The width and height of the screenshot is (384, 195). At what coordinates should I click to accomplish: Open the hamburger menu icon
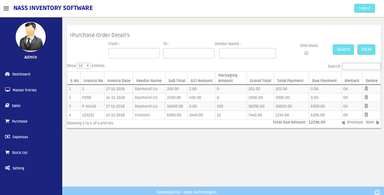(x=6, y=8)
